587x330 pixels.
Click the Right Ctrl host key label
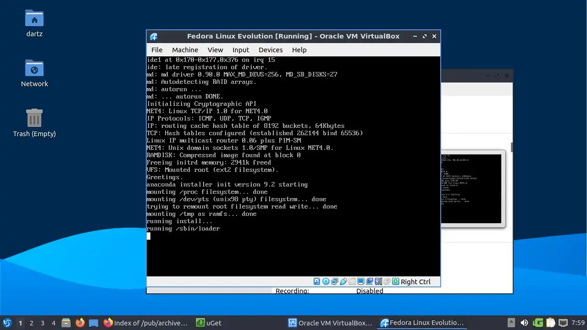pos(415,282)
